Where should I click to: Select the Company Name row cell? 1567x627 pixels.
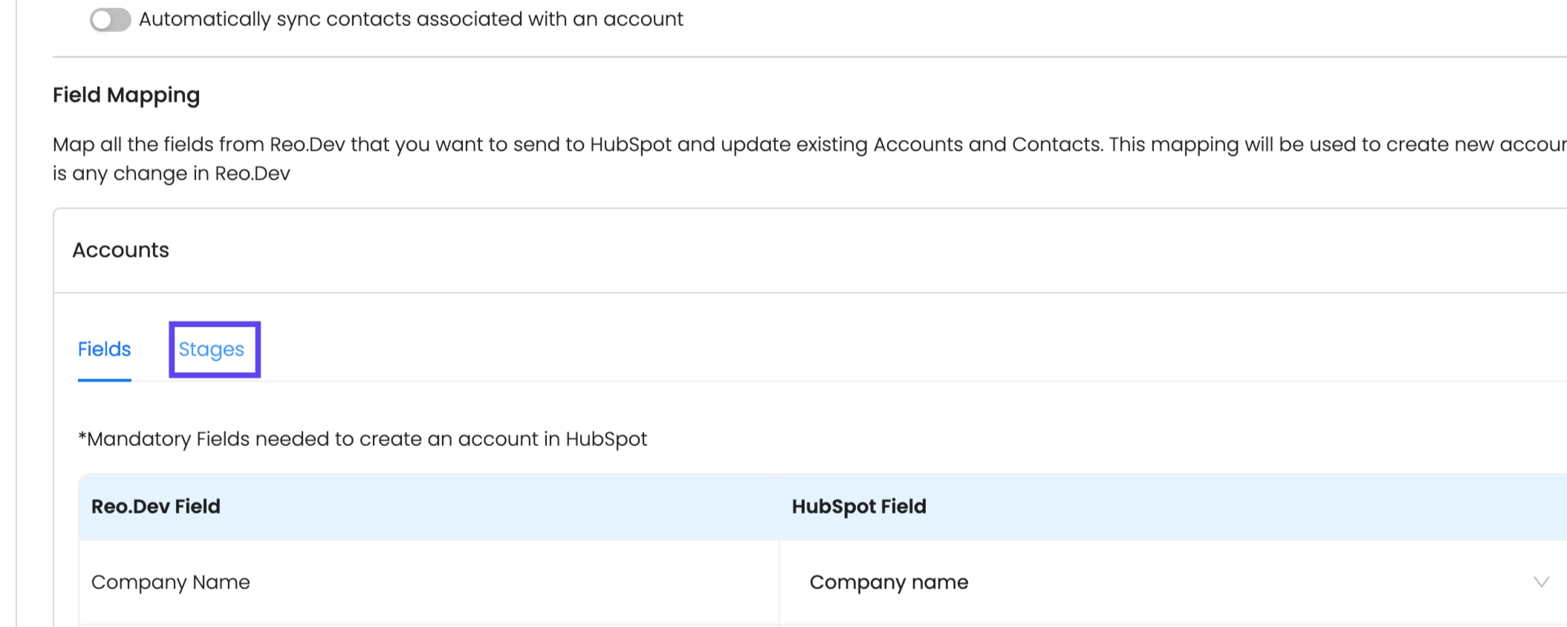[x=170, y=582]
